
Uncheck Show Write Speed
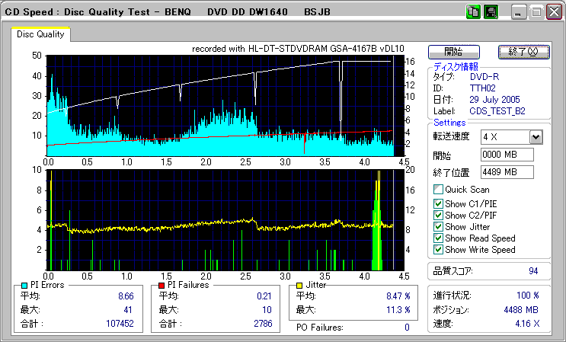point(438,250)
